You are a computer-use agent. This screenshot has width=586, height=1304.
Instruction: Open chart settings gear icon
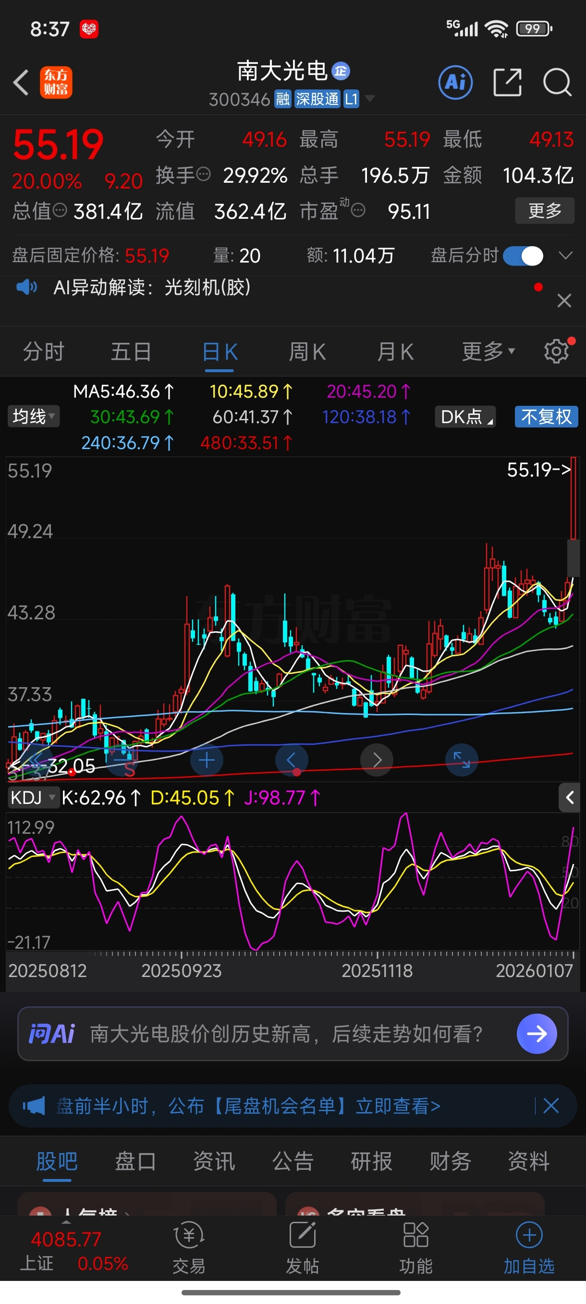[x=557, y=351]
